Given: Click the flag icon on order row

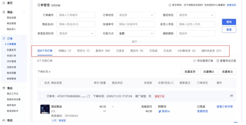Looking at the screenshot, I should pyautogui.click(x=232, y=96).
